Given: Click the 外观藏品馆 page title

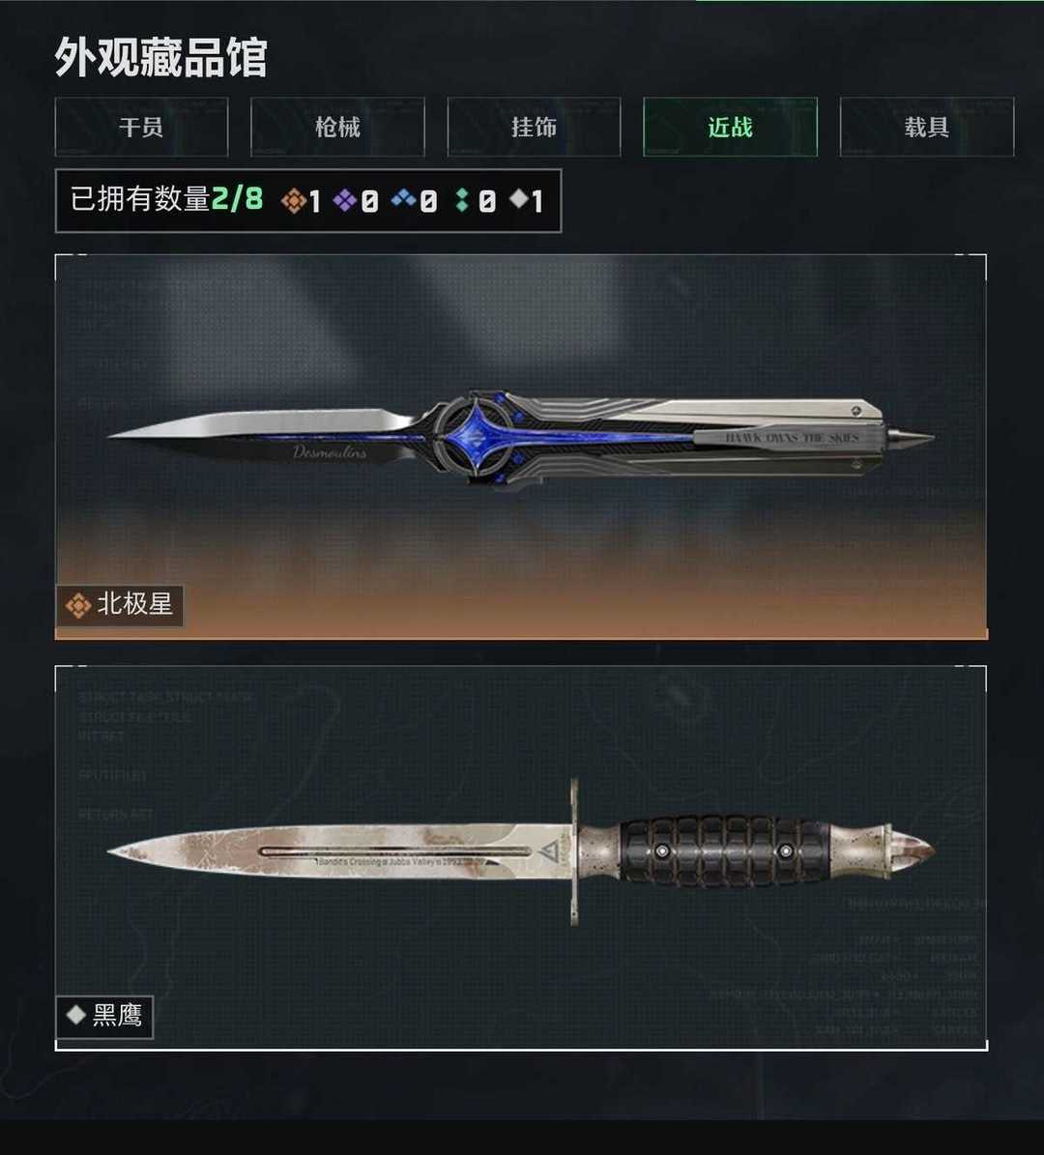Looking at the screenshot, I should (x=160, y=57).
